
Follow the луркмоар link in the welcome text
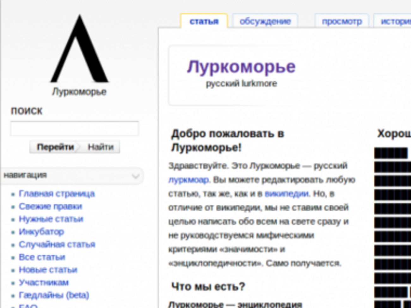point(188,180)
